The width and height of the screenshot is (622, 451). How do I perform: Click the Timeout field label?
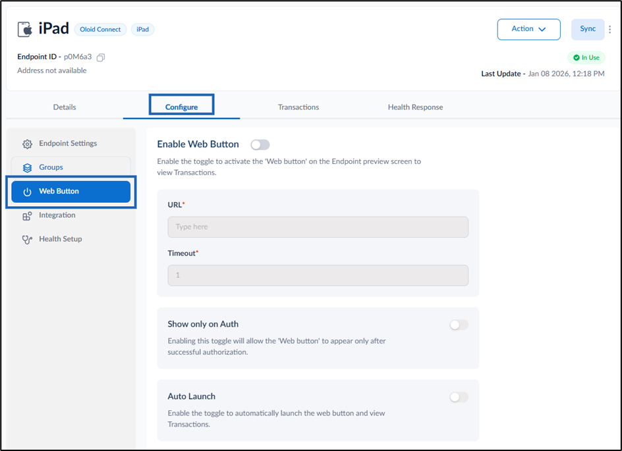[182, 253]
